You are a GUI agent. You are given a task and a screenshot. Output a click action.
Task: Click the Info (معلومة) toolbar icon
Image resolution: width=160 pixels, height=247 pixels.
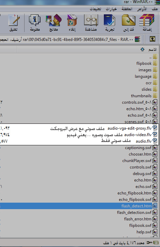(35, 20)
